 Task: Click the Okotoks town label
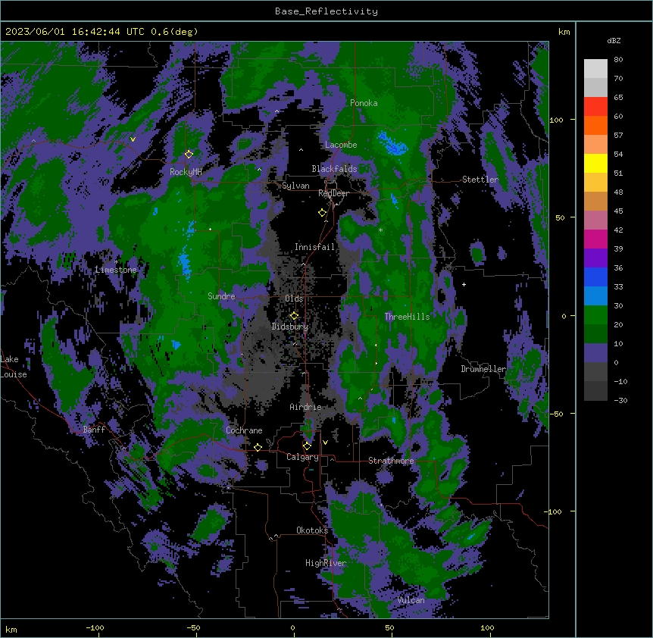pyautogui.click(x=312, y=530)
